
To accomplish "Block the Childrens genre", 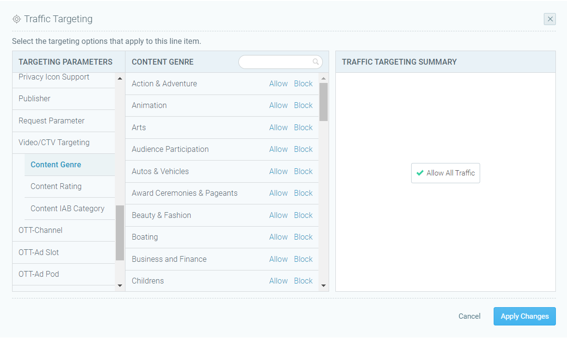I will [303, 281].
